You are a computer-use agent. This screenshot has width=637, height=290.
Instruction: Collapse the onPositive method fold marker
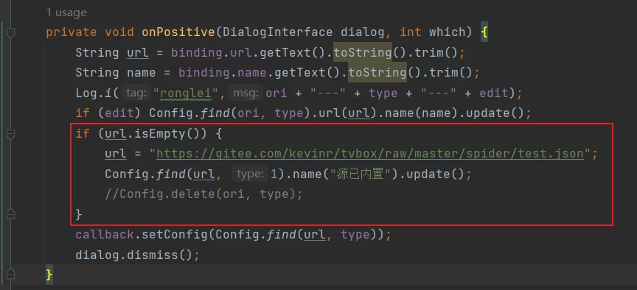pos(11,33)
